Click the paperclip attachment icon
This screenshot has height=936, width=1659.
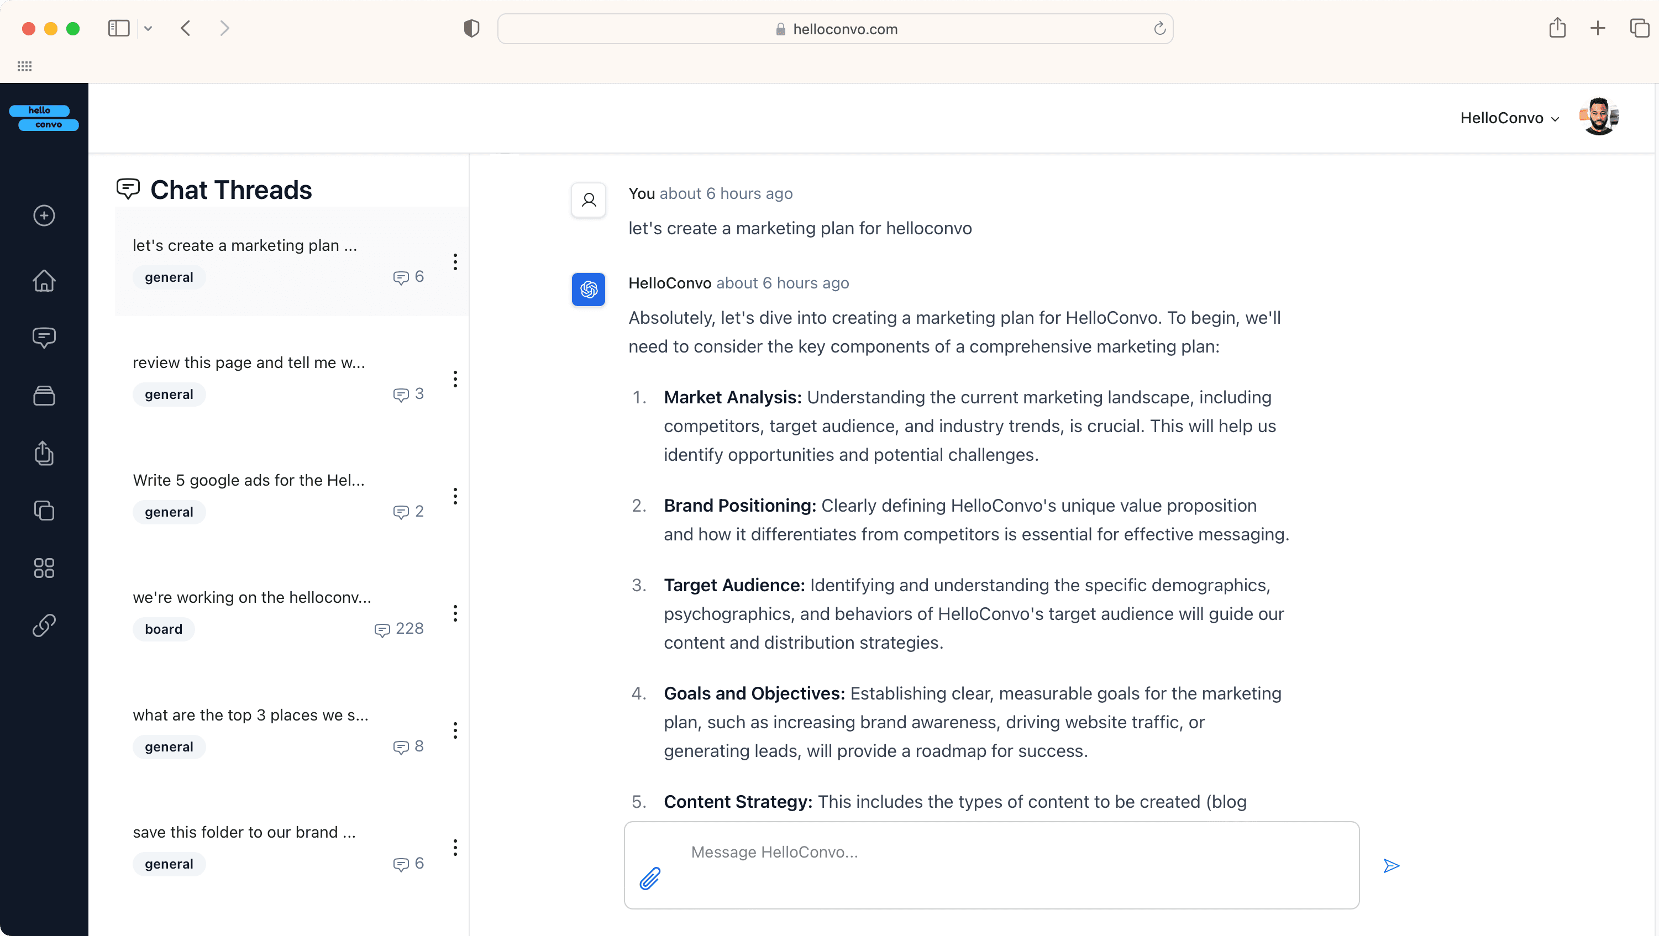coord(650,878)
